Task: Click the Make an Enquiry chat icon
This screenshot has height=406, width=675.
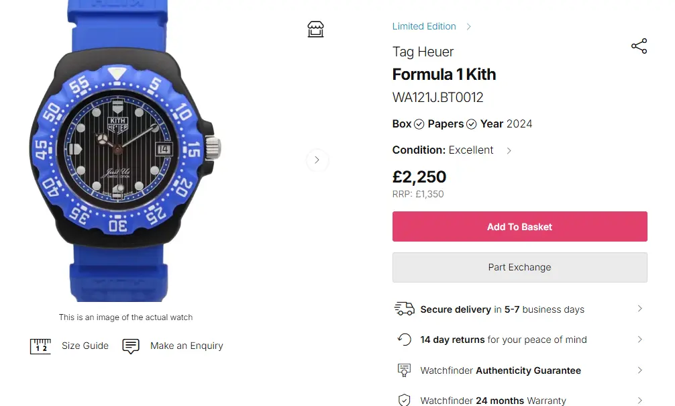Action: pyautogui.click(x=131, y=346)
